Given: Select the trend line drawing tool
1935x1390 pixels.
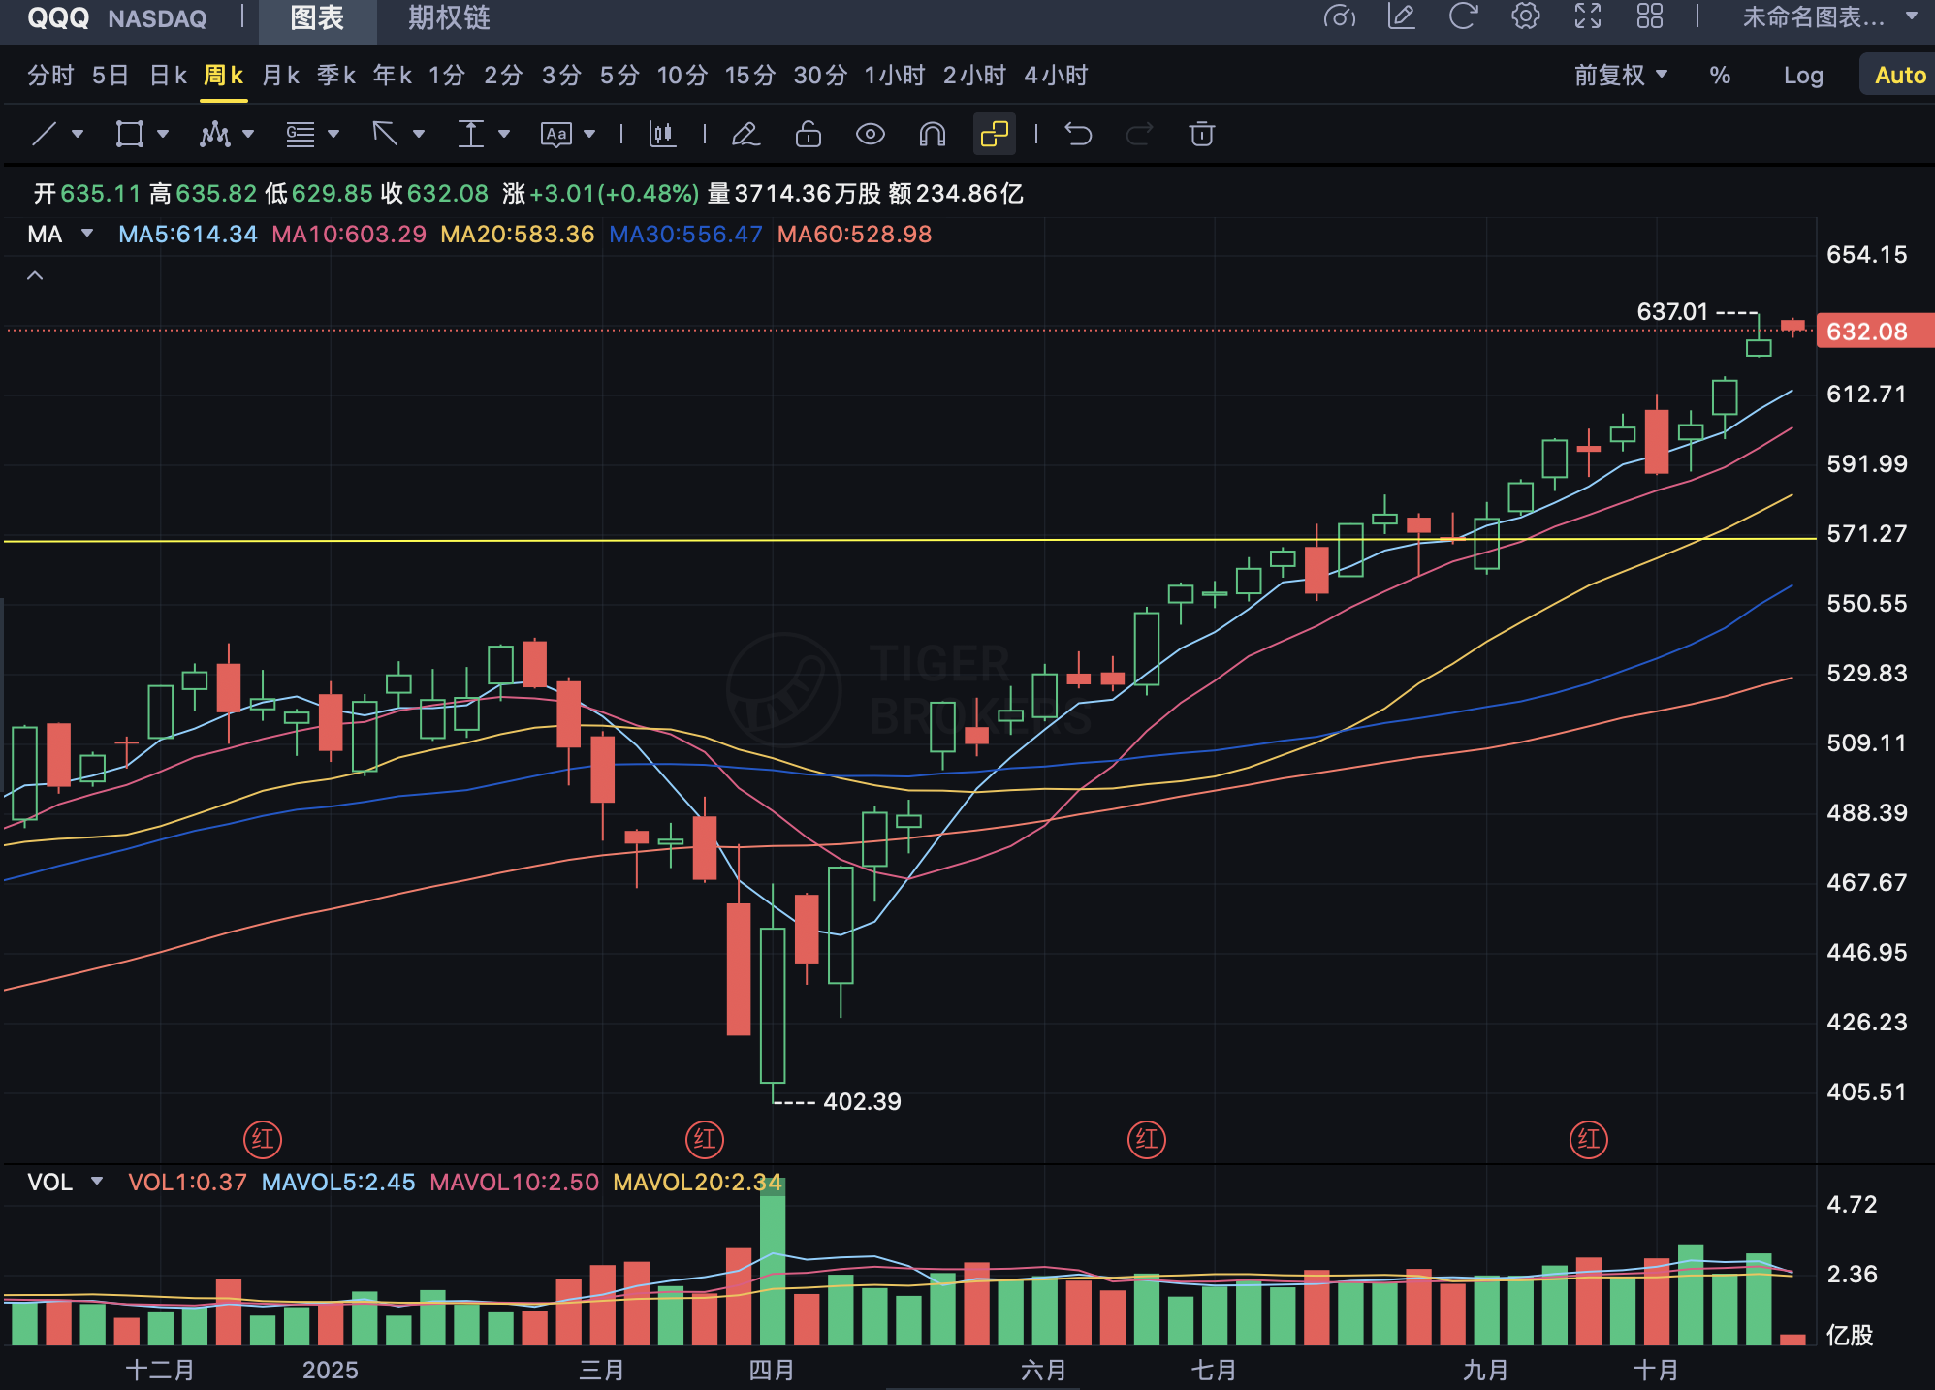Looking at the screenshot, I should tap(45, 134).
